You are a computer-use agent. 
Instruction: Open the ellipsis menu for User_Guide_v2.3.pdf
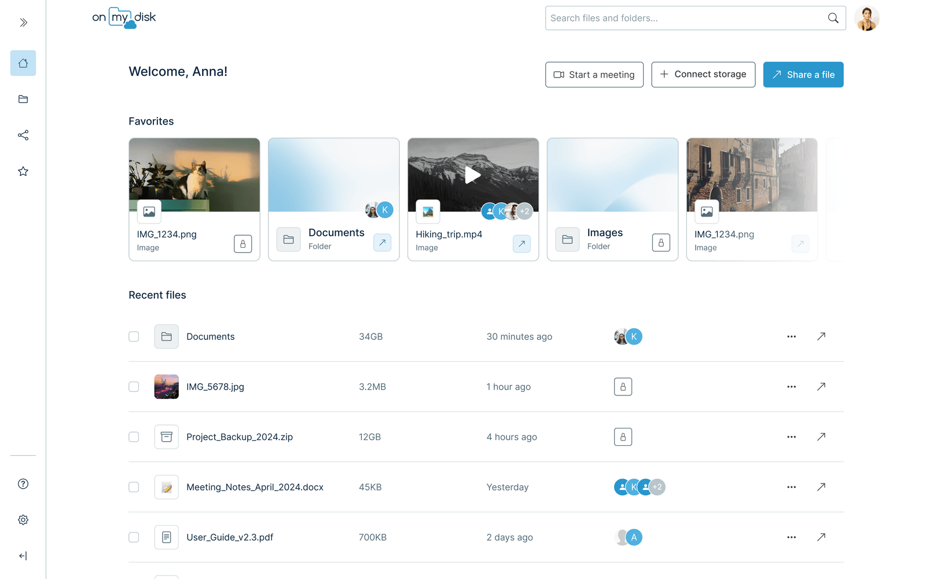click(x=791, y=537)
